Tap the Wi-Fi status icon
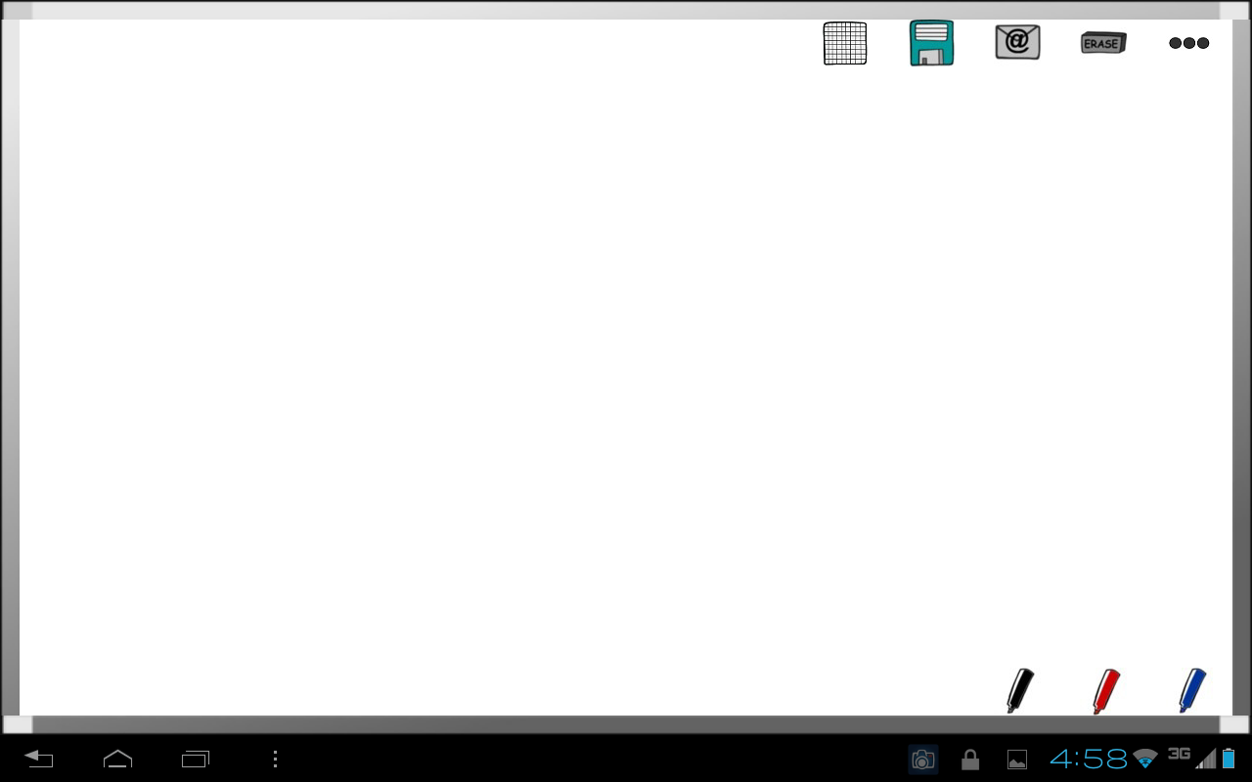The image size is (1252, 782). coord(1145,759)
